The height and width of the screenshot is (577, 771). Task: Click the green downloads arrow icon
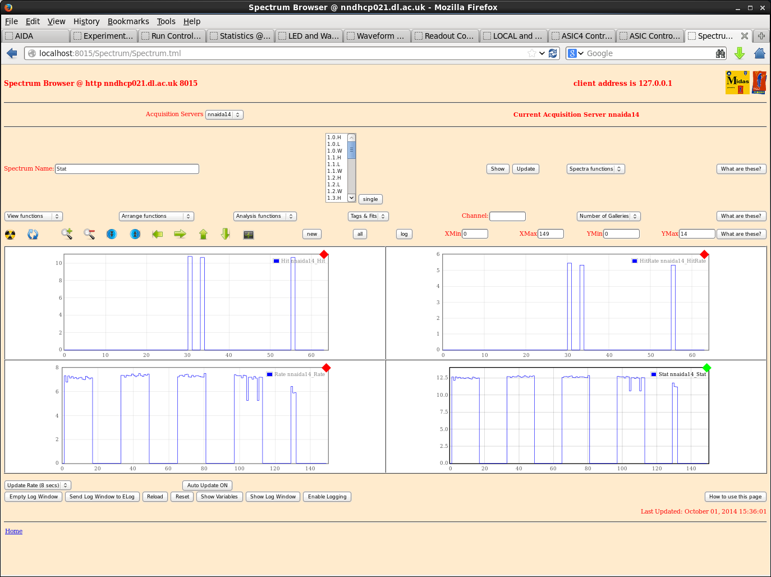740,53
